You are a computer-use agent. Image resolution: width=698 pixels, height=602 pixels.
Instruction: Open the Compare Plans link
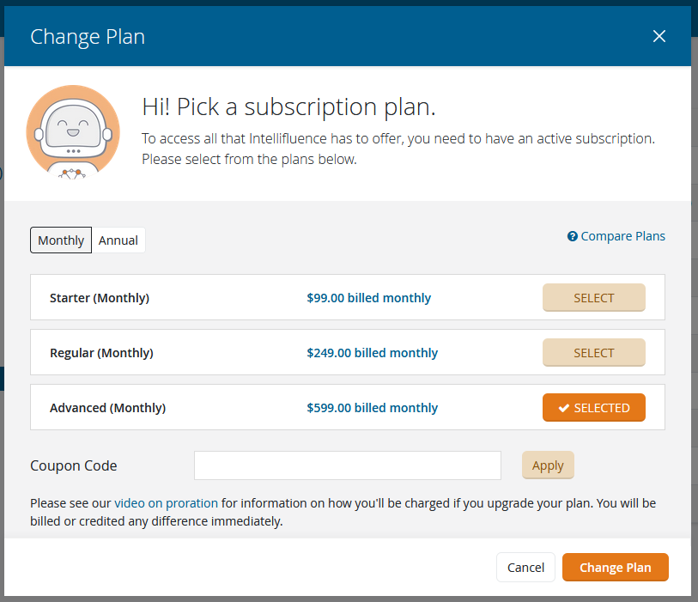click(622, 236)
